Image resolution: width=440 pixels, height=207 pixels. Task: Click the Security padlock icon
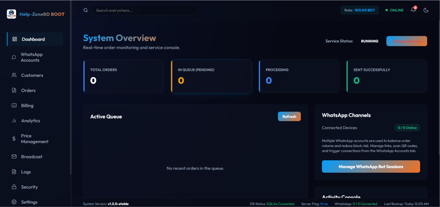pyautogui.click(x=14, y=187)
